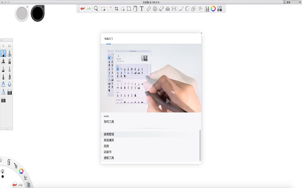Enable the Perspective guide tool

click(x=168, y=9)
